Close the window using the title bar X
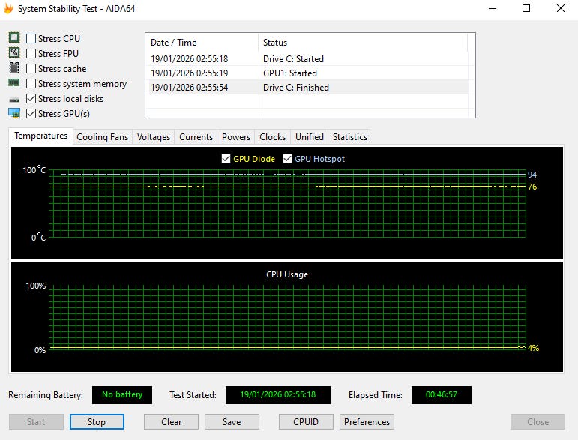Screen dimensions: 578x440 pyautogui.click(x=561, y=8)
